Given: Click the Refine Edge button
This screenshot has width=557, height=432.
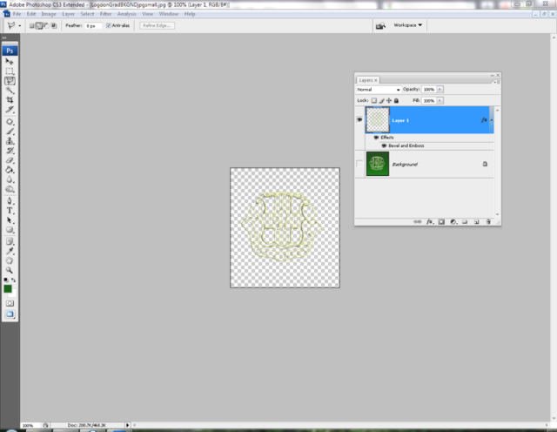Looking at the screenshot, I should [x=157, y=25].
